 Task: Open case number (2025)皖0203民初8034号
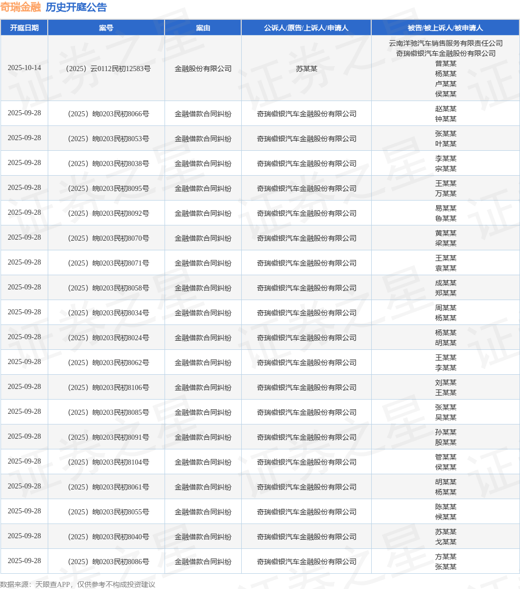click(106, 313)
